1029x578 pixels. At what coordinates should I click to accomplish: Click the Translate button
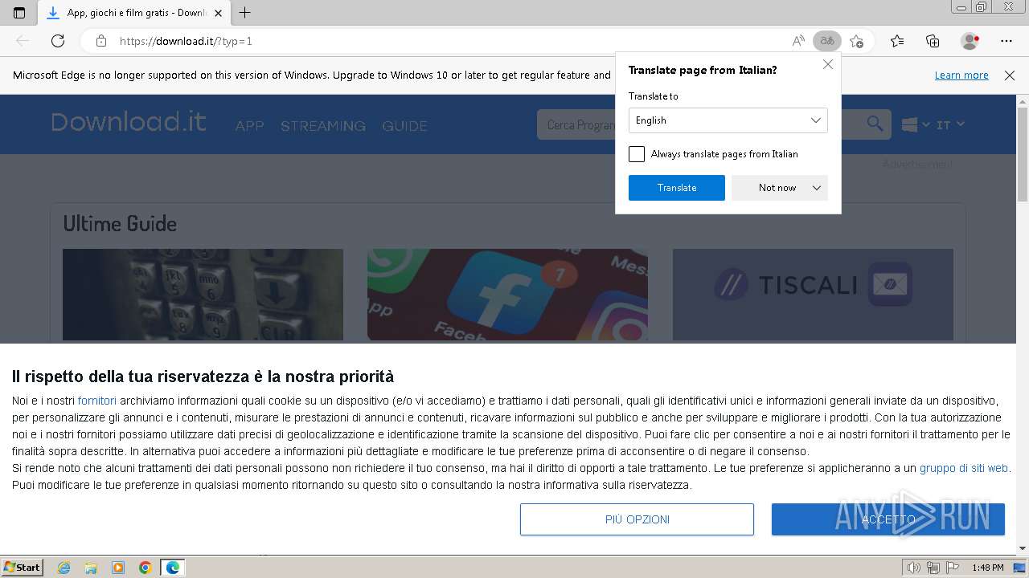[x=677, y=188]
